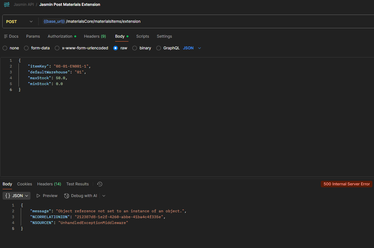
Task: Select the GraphQL body option
Action: pyautogui.click(x=159, y=48)
